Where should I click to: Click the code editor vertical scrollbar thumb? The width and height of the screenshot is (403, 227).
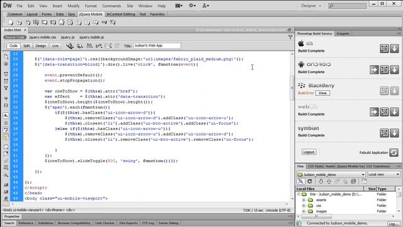click(292, 88)
